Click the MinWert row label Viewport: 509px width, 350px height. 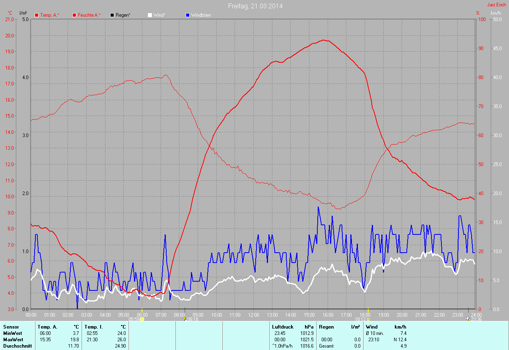click(13, 333)
